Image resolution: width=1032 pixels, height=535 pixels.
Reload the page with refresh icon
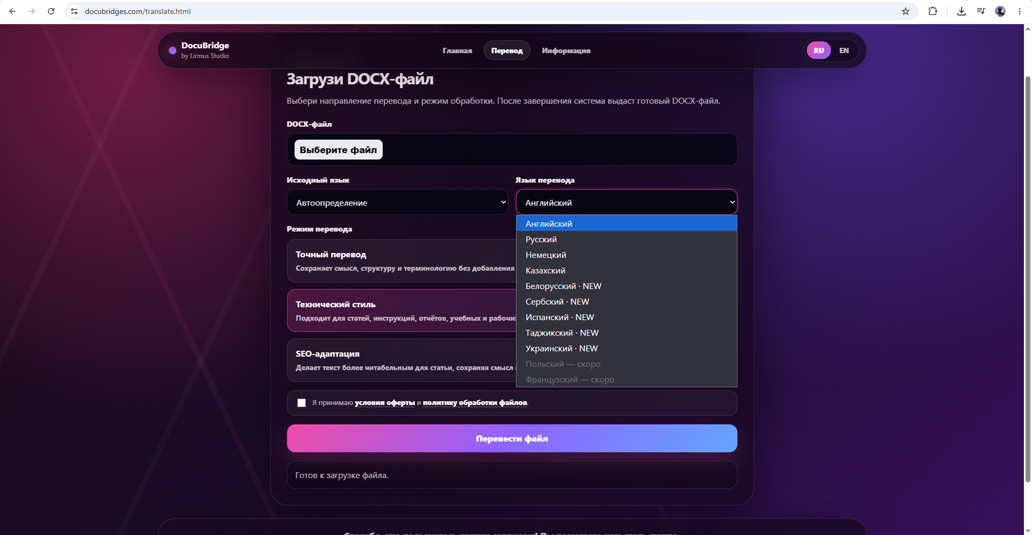pos(51,11)
